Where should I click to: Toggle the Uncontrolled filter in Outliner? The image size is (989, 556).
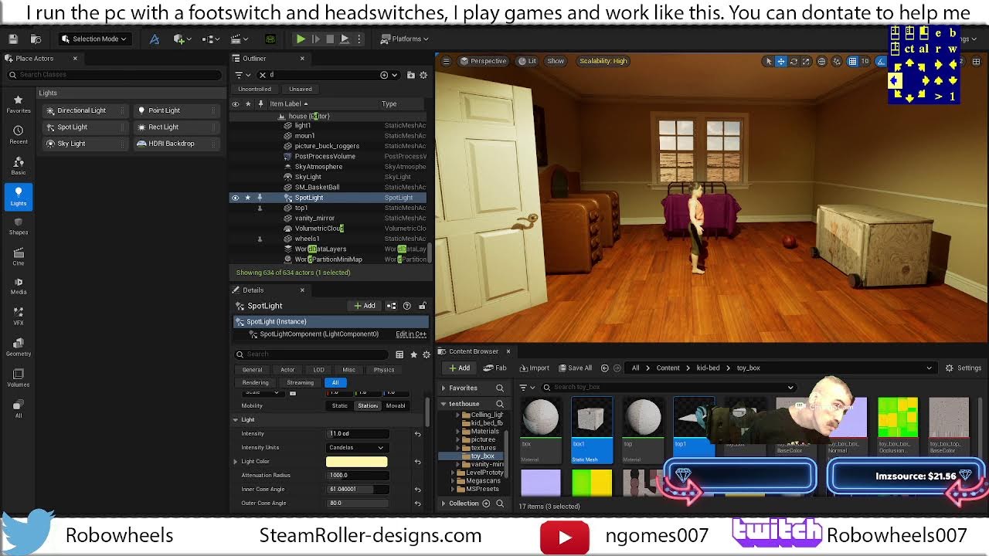coord(254,89)
